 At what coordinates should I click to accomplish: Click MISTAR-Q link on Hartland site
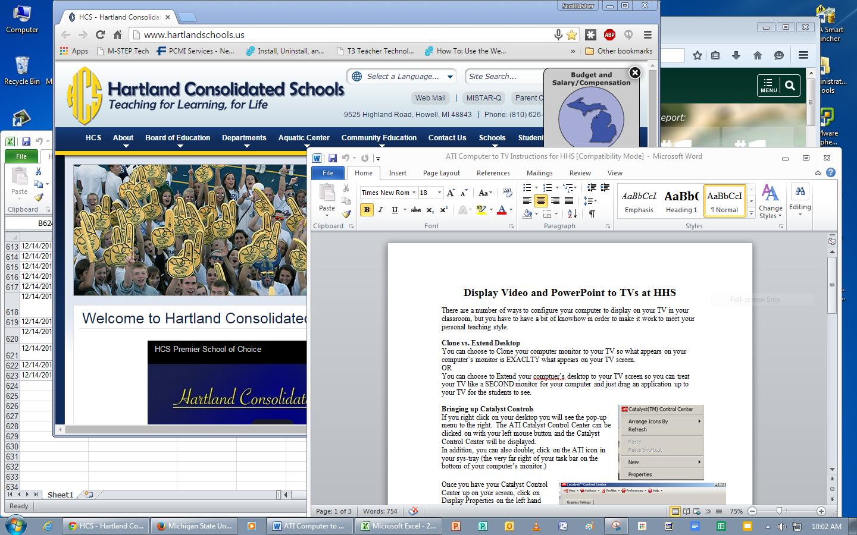tap(484, 98)
